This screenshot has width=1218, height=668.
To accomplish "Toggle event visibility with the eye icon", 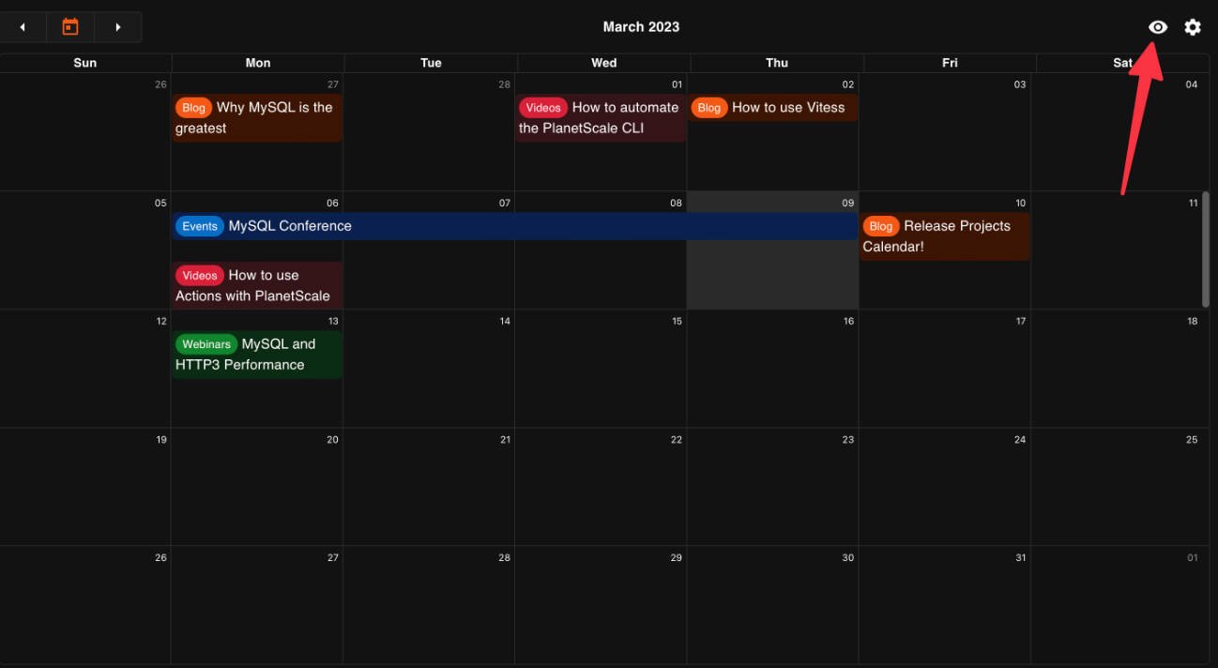I will (x=1157, y=26).
